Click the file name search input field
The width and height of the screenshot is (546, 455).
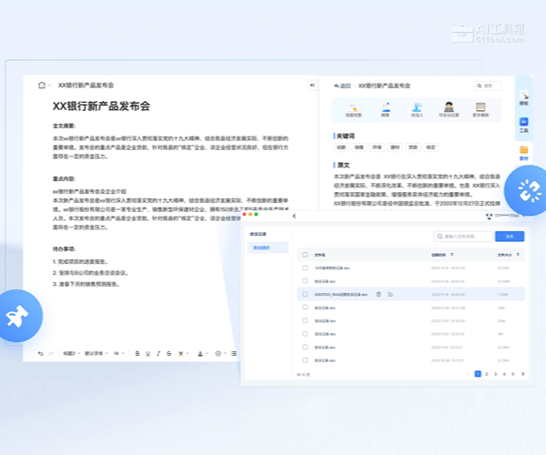[x=464, y=236]
